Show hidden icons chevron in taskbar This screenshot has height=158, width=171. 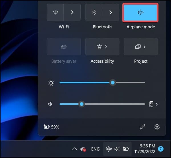pyautogui.click(x=75, y=149)
